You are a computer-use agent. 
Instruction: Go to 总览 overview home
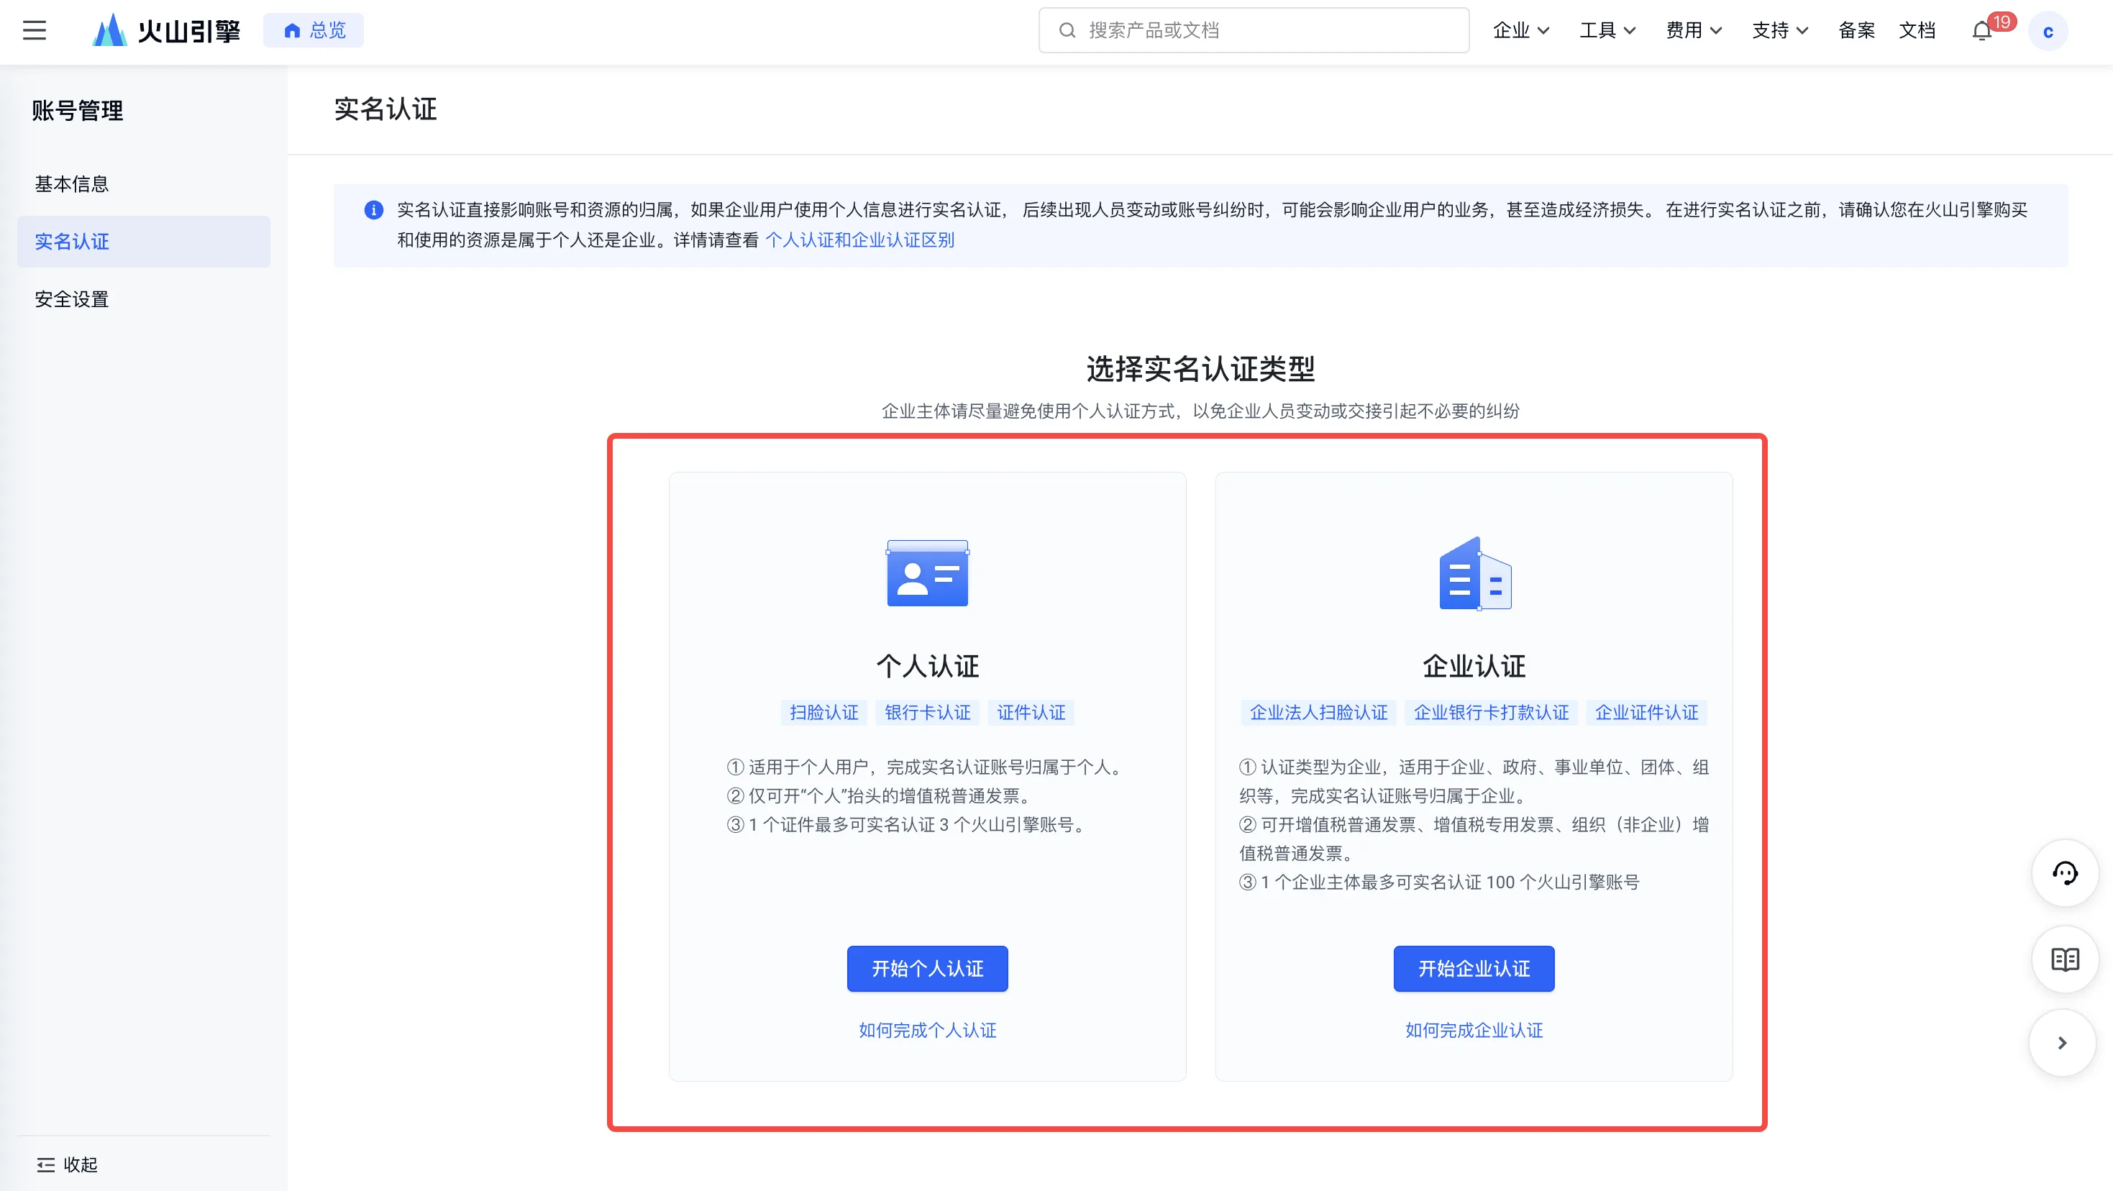point(314,30)
